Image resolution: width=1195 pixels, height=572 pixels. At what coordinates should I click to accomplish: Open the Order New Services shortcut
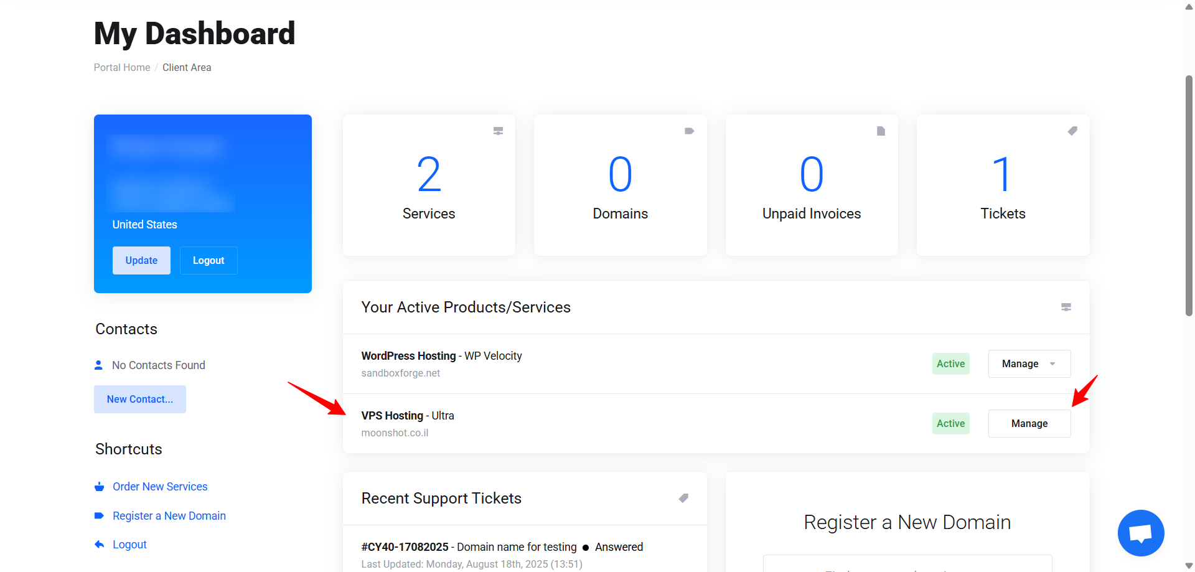click(x=160, y=487)
